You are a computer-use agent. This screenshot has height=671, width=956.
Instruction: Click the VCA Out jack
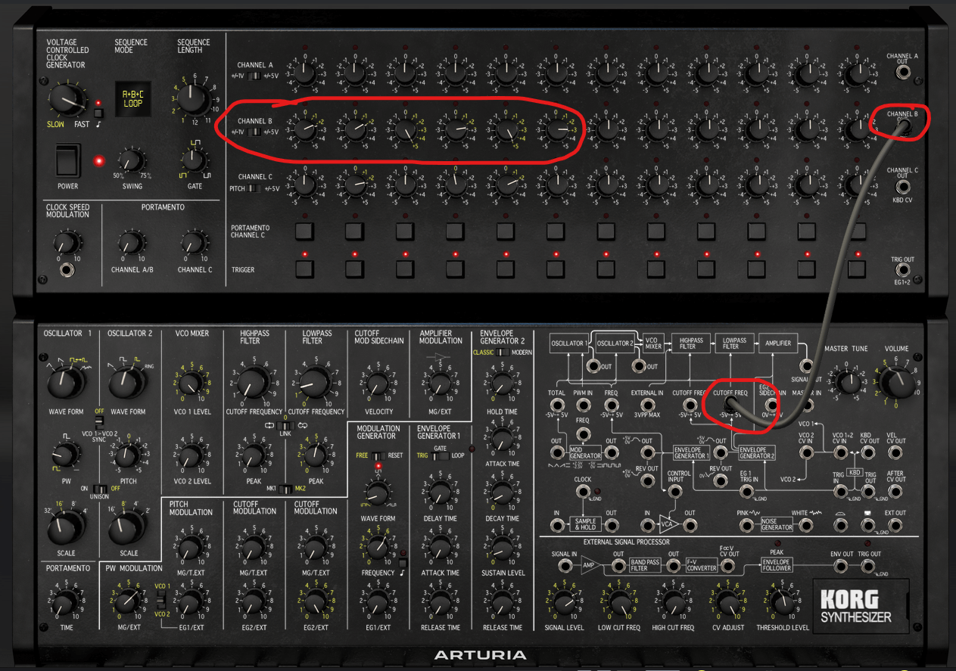point(690,525)
